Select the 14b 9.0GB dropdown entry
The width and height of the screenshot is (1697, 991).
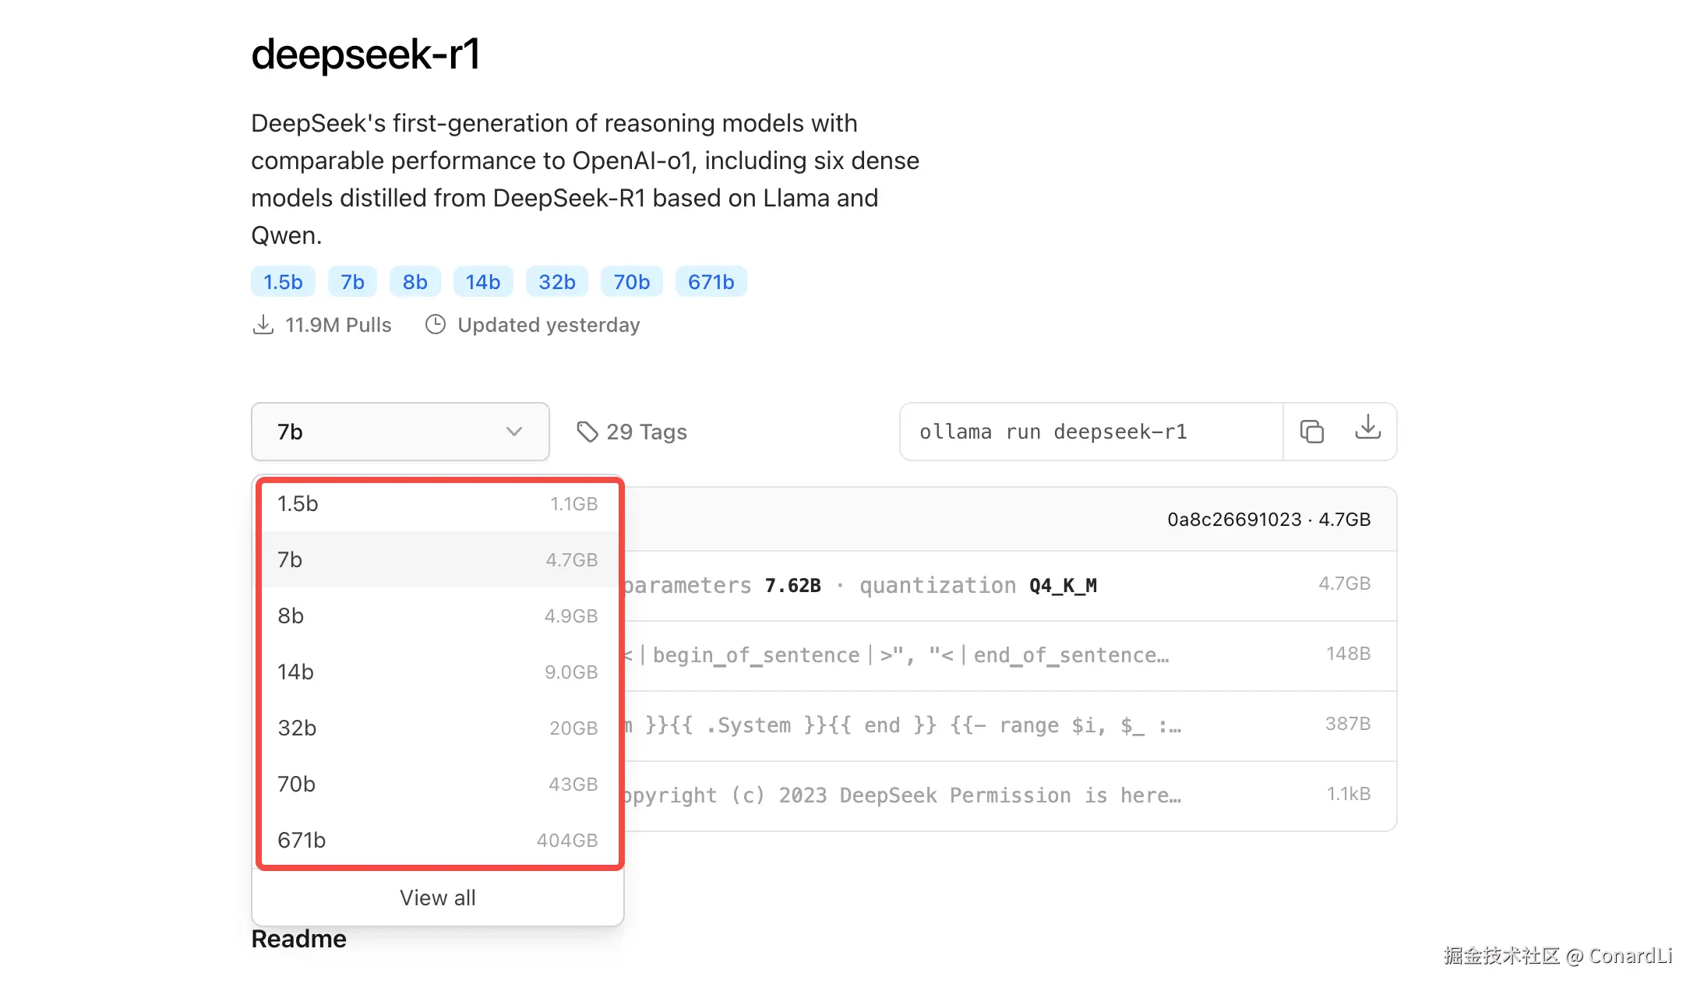point(437,672)
